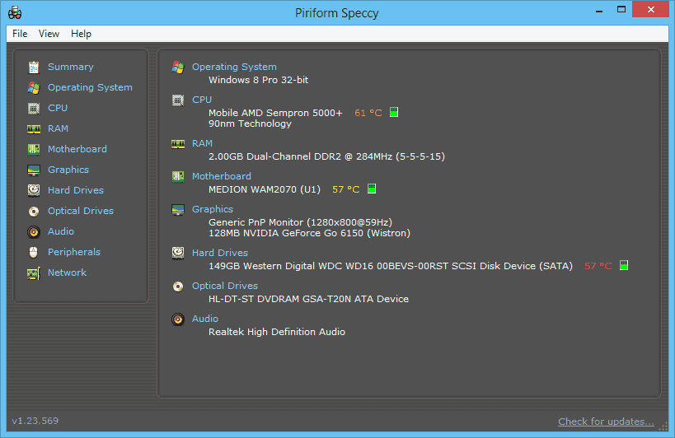Viewport: 675px width, 438px height.
Task: Click the green Motherboard temperature indicator icon
Action: pos(372,189)
